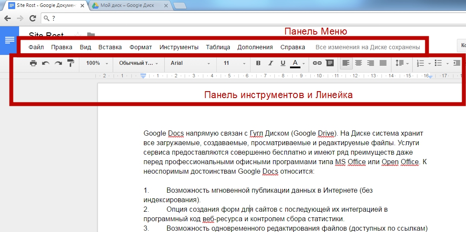This screenshot has height=232, width=466.
Task: Open the Docs home icon
Action: tap(9, 40)
